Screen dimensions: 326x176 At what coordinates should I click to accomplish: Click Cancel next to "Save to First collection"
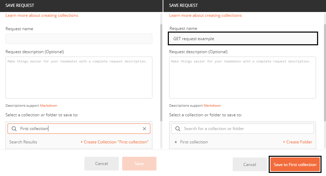[x=249, y=164]
